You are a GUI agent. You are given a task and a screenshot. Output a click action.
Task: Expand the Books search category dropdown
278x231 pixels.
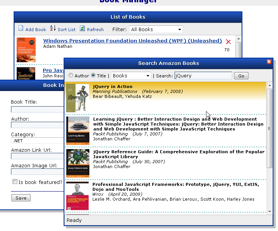[131, 76]
